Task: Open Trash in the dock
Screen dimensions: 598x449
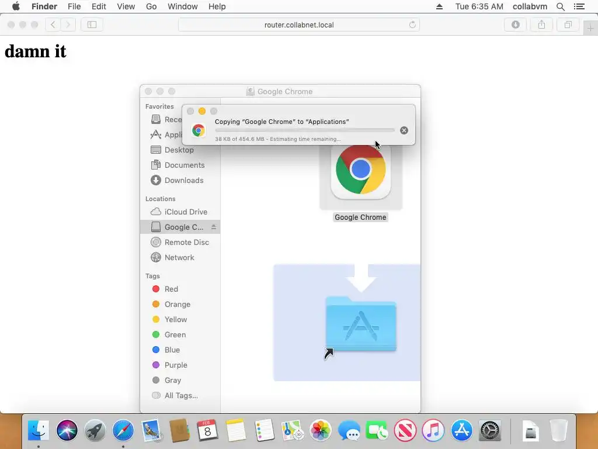Action: 559,430
